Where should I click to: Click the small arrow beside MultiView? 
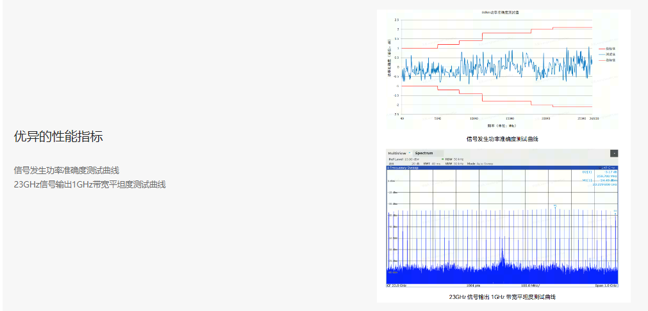[x=410, y=154]
